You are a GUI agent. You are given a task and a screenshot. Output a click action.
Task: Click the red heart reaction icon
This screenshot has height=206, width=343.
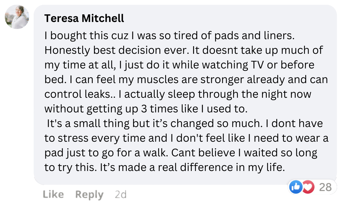pos(307,187)
